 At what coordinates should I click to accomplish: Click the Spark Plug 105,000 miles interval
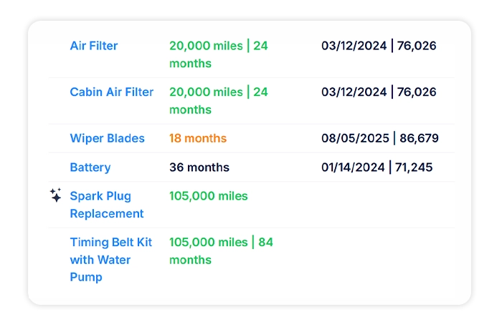[x=209, y=196]
